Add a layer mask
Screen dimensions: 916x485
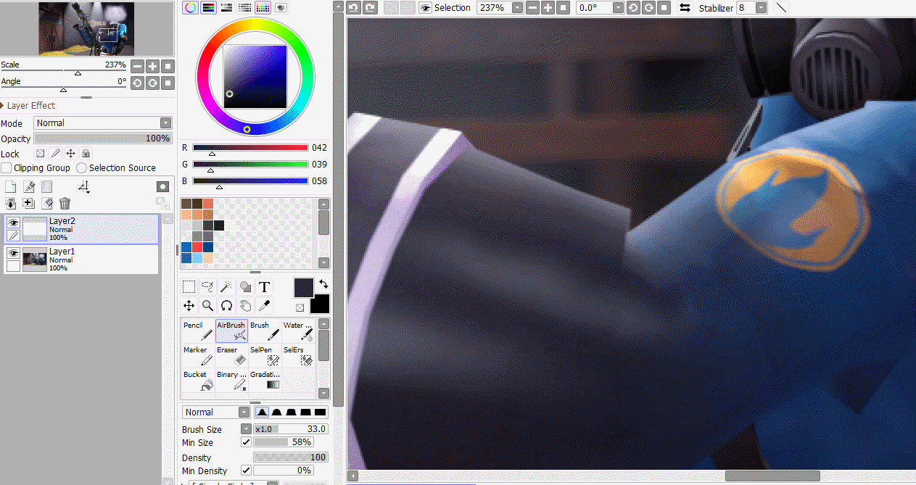(x=162, y=187)
